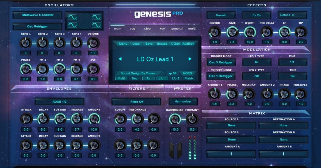Click the right performance wheel in Master section
The width and height of the screenshot is (321, 168).
(179, 150)
